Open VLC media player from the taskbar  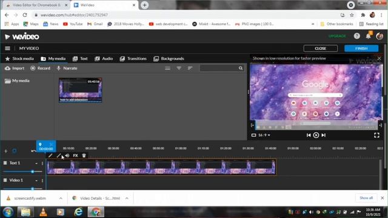pos(43,212)
